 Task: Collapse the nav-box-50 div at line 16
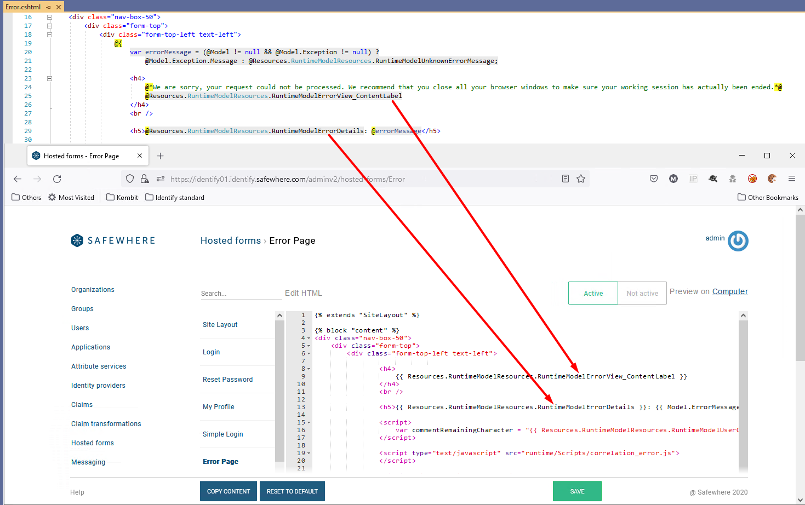(x=49, y=17)
